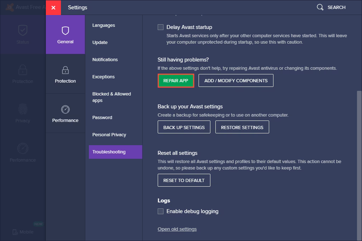Open Exceptions settings page
The image size is (362, 241).
click(104, 77)
